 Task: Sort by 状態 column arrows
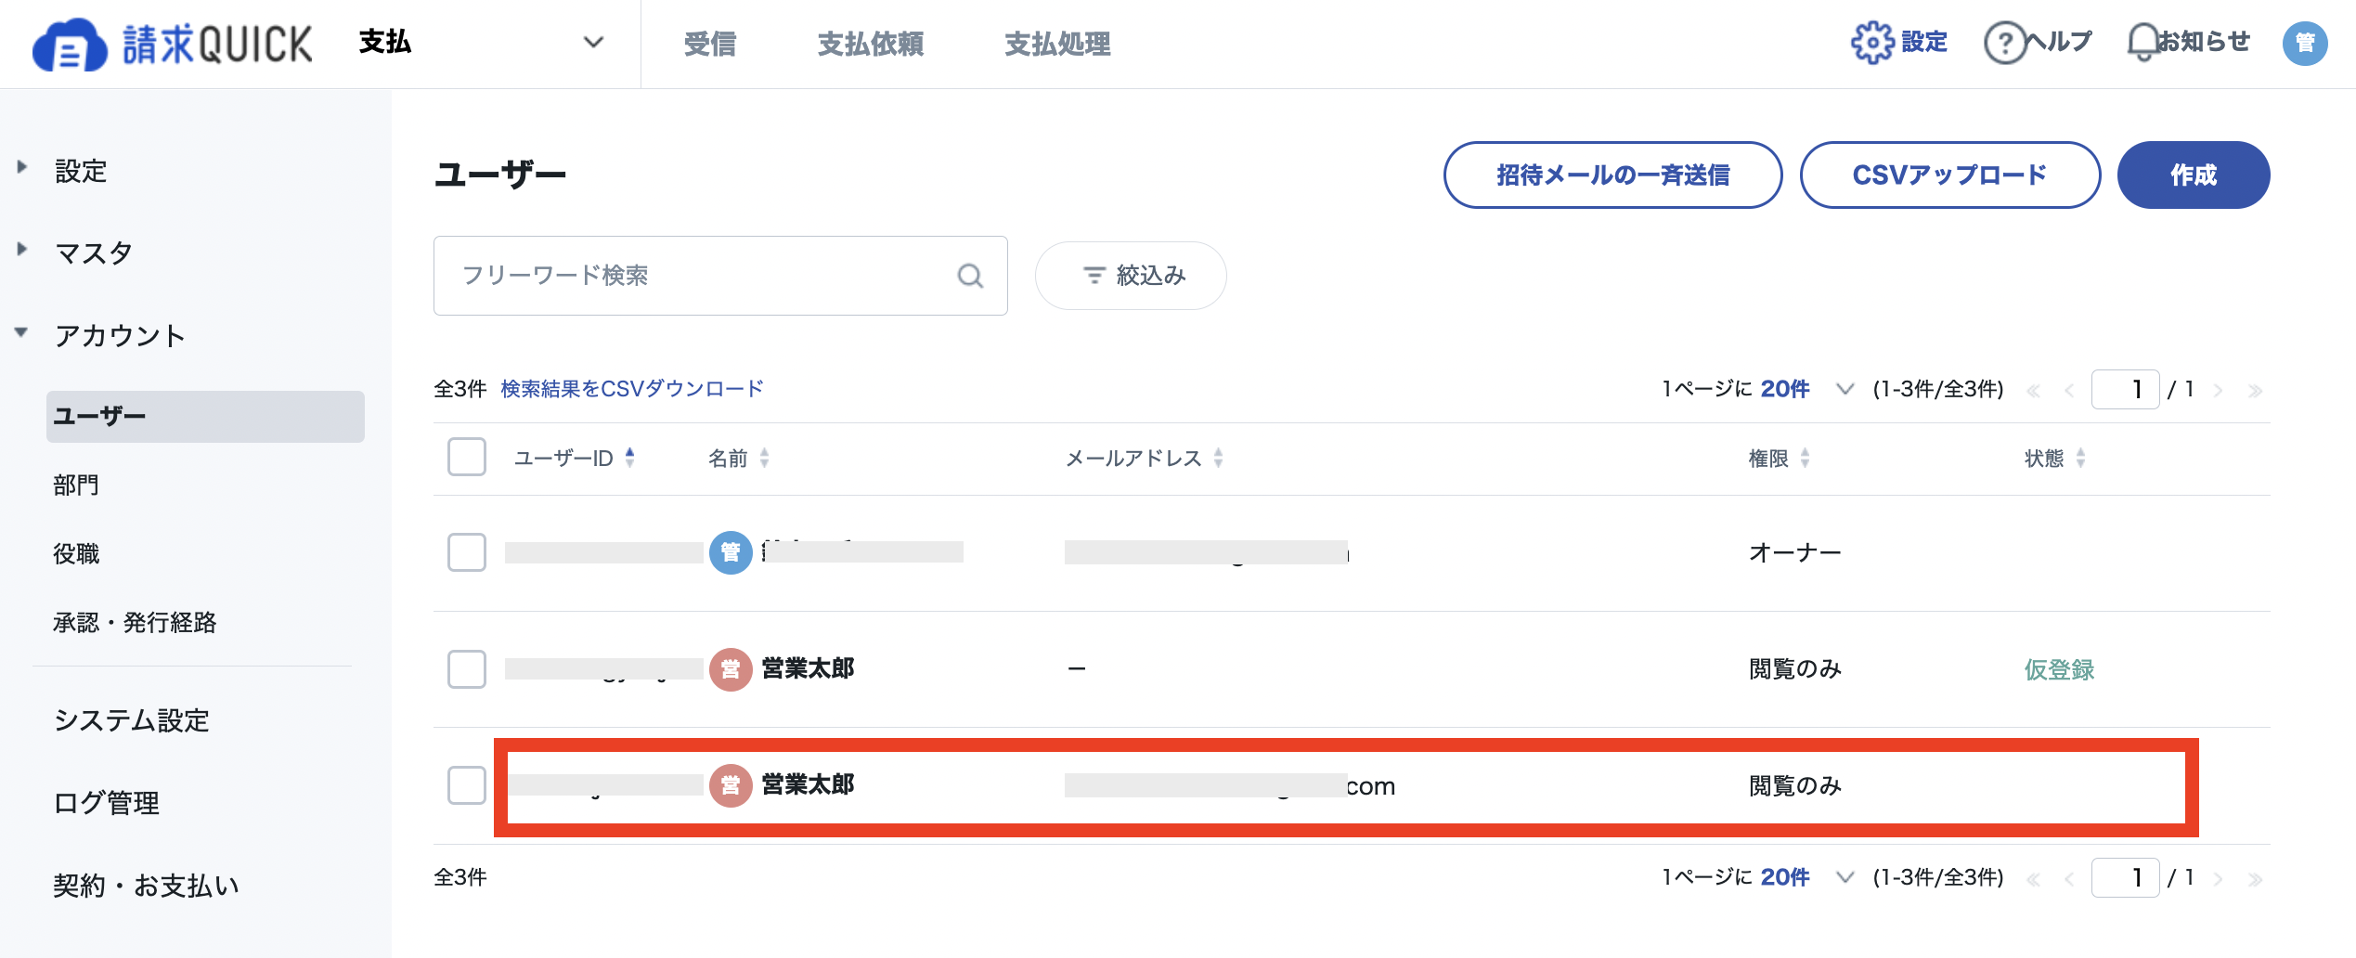pos(2080,458)
